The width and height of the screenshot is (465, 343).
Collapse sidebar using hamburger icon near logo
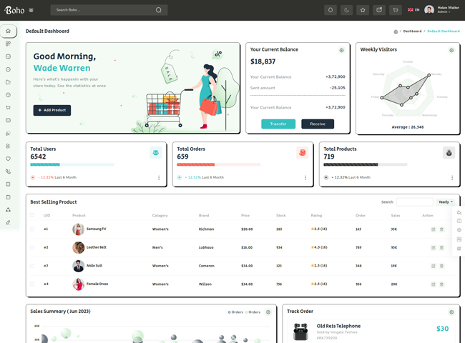31,11
